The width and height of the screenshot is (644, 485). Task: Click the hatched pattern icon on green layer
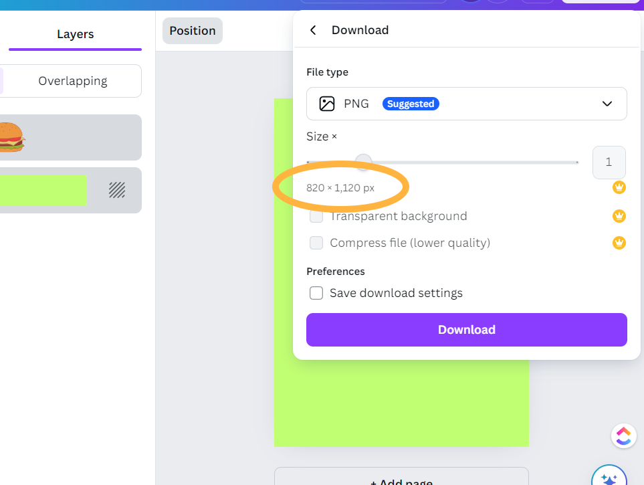117,190
